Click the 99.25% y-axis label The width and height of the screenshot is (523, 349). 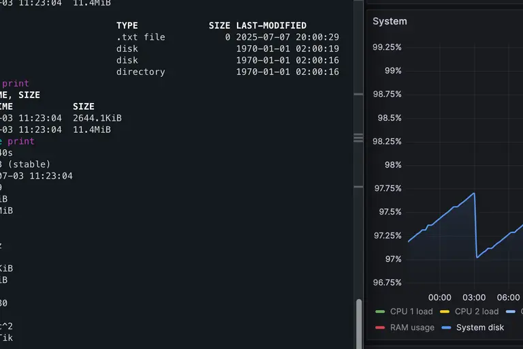point(387,47)
